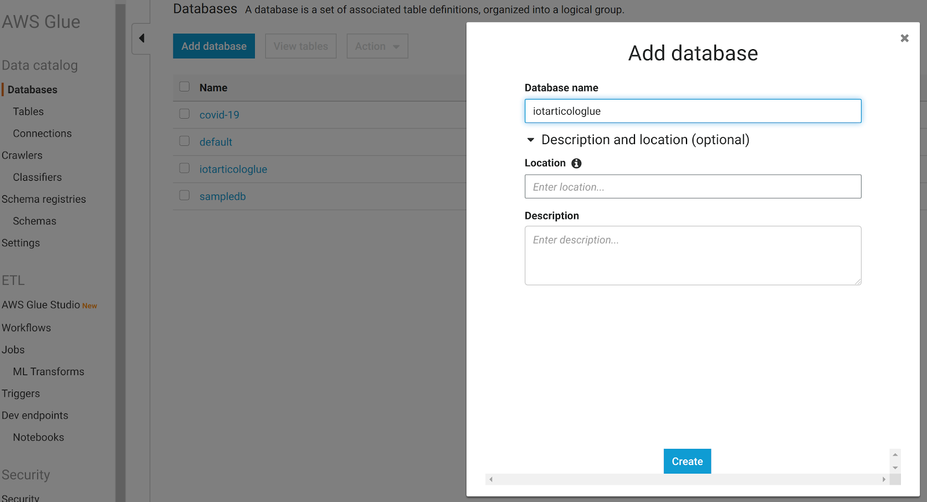Open Schema registries in the sidebar
This screenshot has height=502, width=927.
point(43,200)
